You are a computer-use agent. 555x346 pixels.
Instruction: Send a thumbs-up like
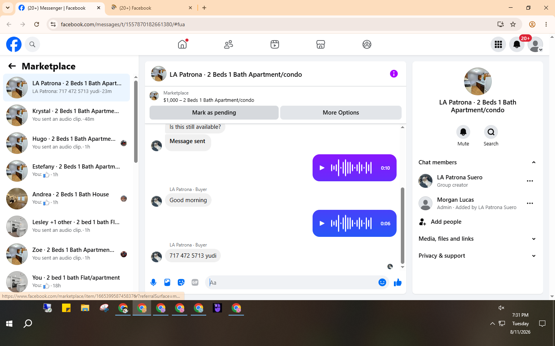pos(398,283)
